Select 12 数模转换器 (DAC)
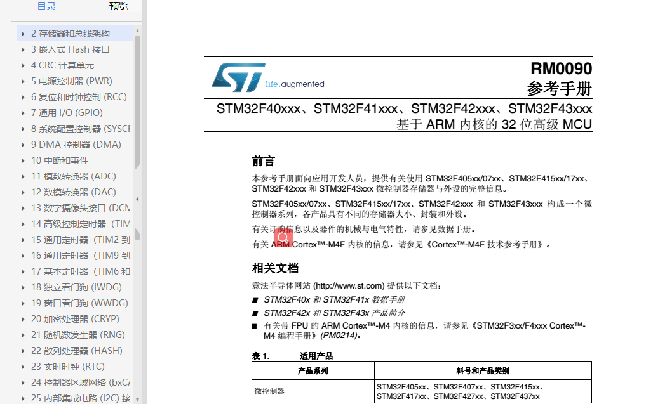646x404 pixels. click(x=74, y=192)
